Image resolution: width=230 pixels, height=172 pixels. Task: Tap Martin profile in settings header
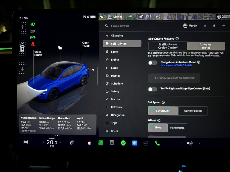tap(190, 26)
